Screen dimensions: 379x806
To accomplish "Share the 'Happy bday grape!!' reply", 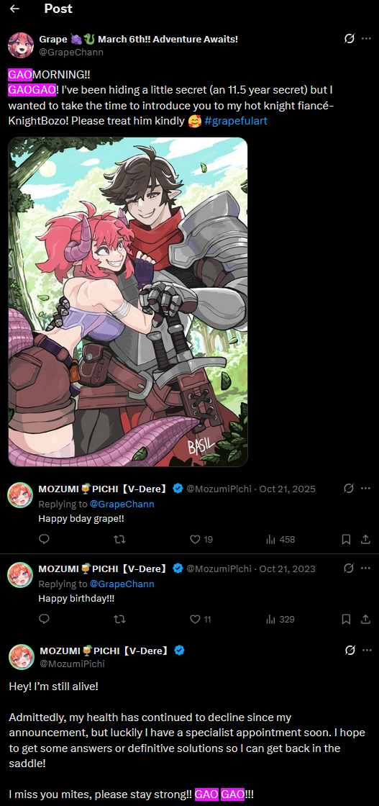I will click(365, 539).
